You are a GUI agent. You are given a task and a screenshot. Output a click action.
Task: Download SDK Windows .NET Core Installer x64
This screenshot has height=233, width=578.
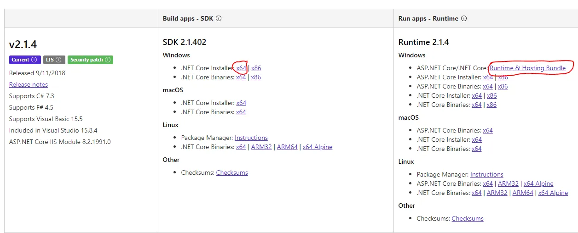coord(241,68)
